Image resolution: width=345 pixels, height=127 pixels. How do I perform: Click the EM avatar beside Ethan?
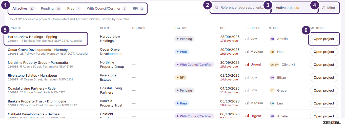coord(272,77)
